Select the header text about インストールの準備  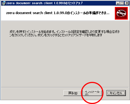pyautogui.click(x=58, y=13)
